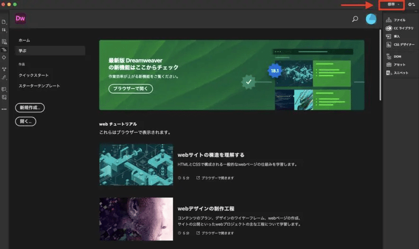Click the webサイトの構造を理解する tutorial title
The height and width of the screenshot is (249, 419).
(211, 155)
